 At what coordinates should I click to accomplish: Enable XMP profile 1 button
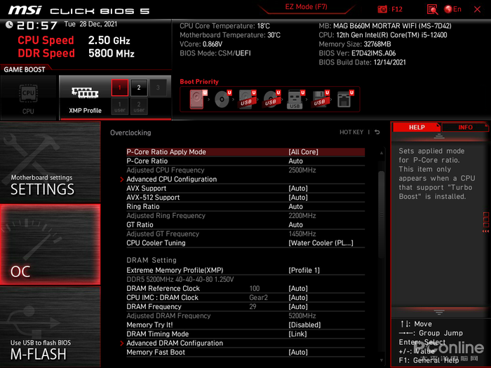pyautogui.click(x=119, y=88)
